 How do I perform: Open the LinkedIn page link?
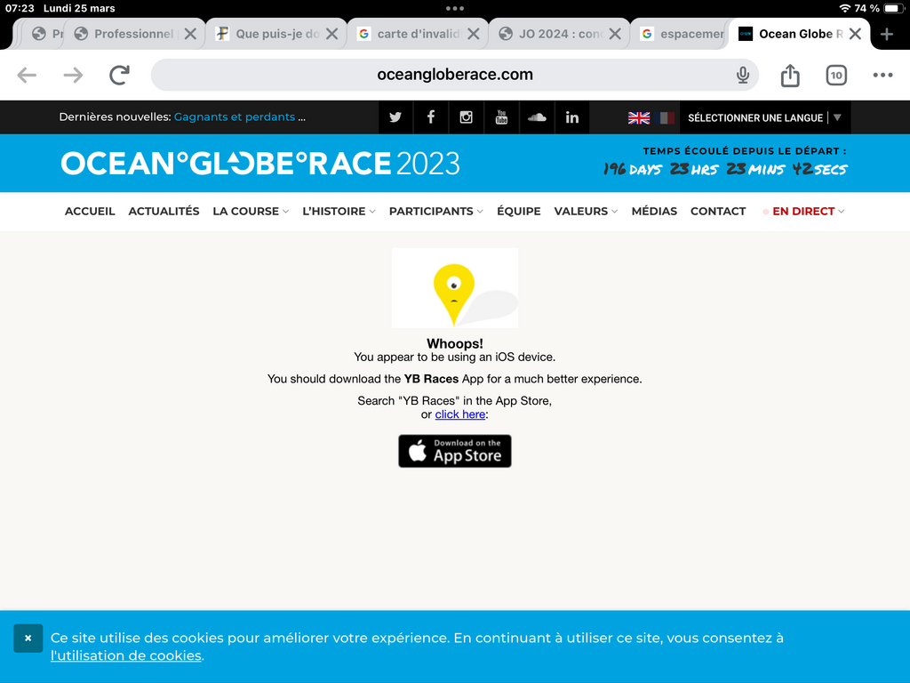coord(572,117)
